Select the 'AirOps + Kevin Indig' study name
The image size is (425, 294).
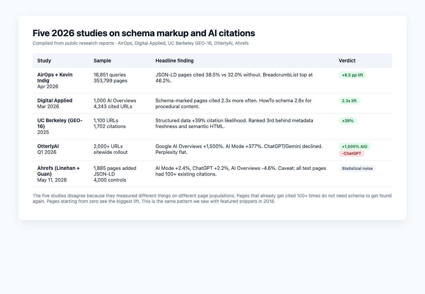click(55, 77)
